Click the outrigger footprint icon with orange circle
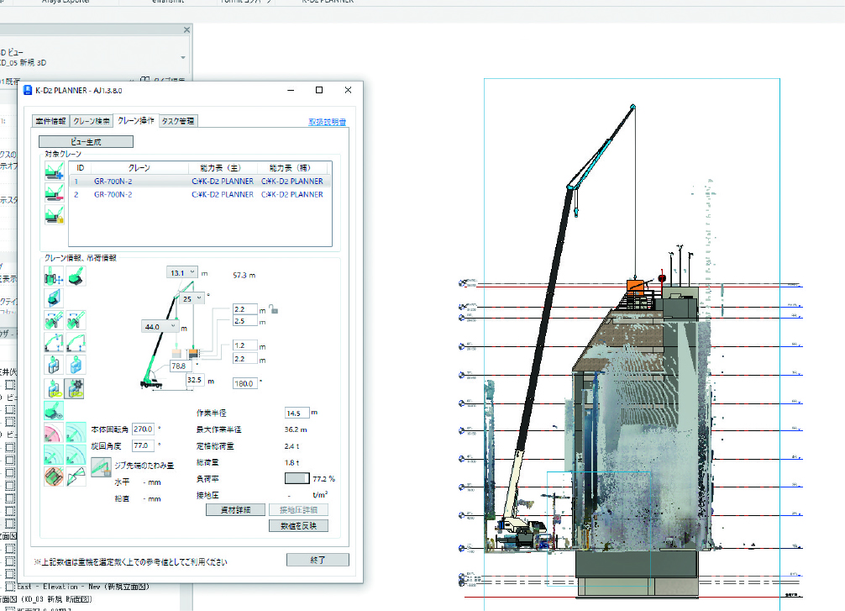 (x=55, y=476)
